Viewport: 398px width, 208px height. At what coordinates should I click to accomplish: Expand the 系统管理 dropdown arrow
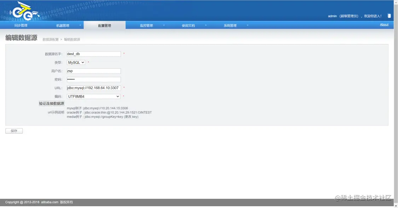(248, 25)
